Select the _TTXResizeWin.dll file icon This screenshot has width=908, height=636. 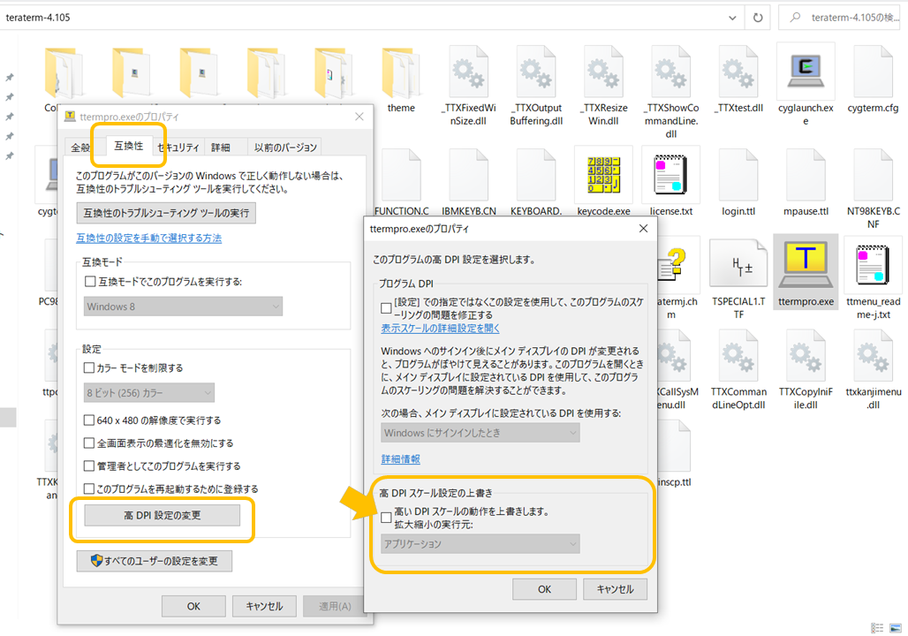pyautogui.click(x=603, y=72)
